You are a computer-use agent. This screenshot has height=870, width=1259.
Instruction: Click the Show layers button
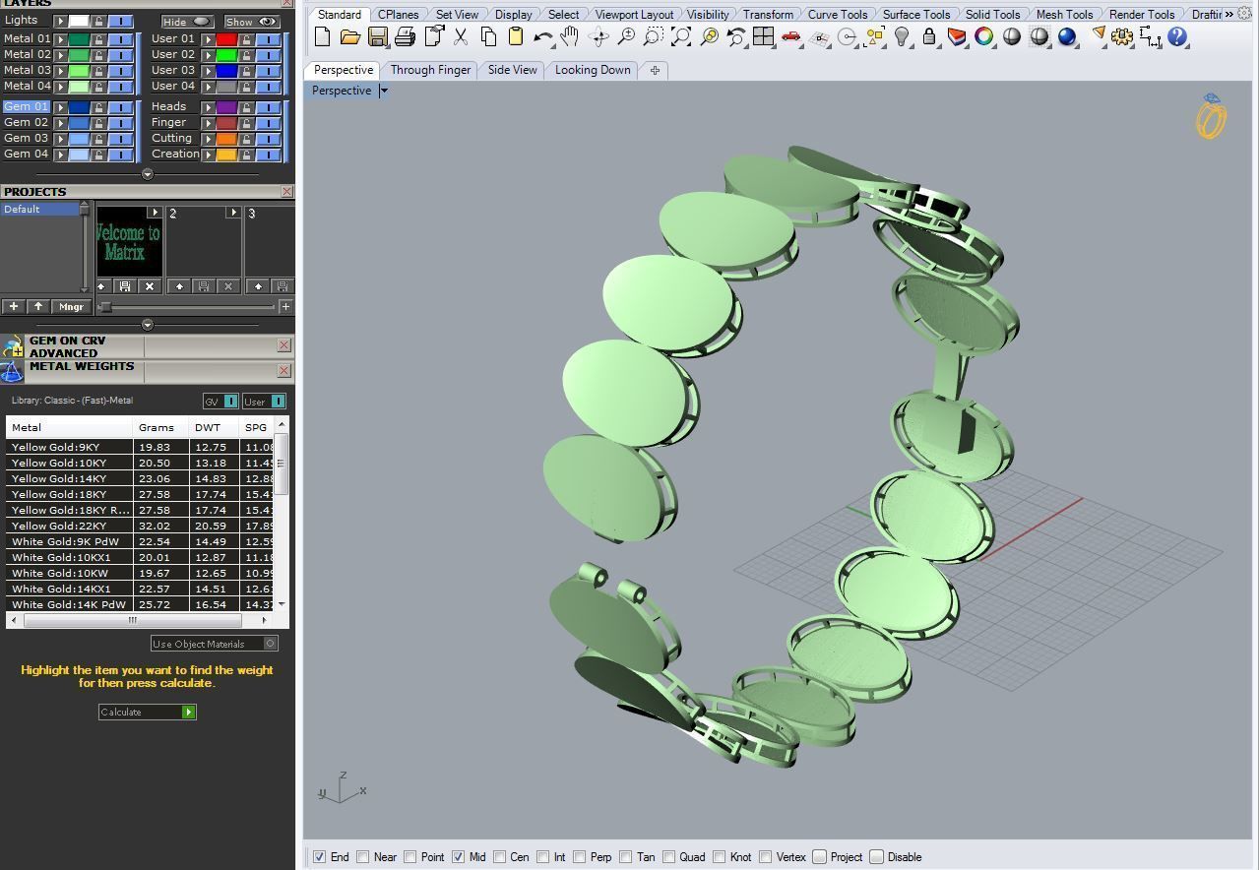point(252,22)
